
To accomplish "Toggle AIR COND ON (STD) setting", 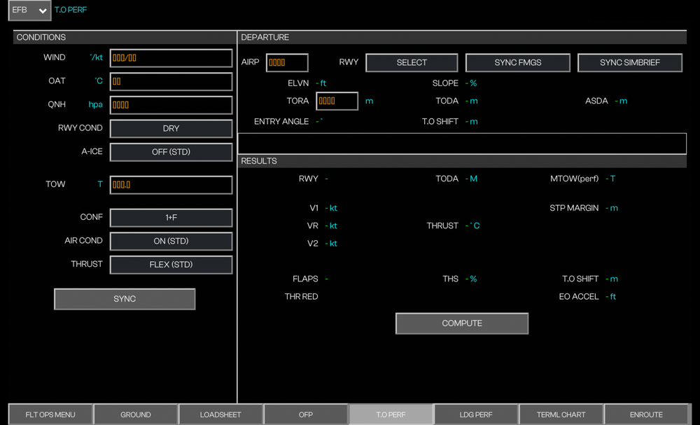I will (x=171, y=241).
